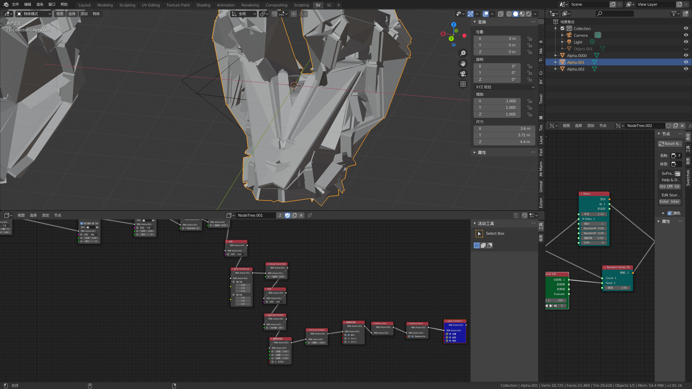Pin the NodeTree.001 editor with pin icon
The height and width of the screenshot is (389, 692).
(310, 215)
